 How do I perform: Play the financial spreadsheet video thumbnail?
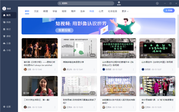(x=79, y=86)
